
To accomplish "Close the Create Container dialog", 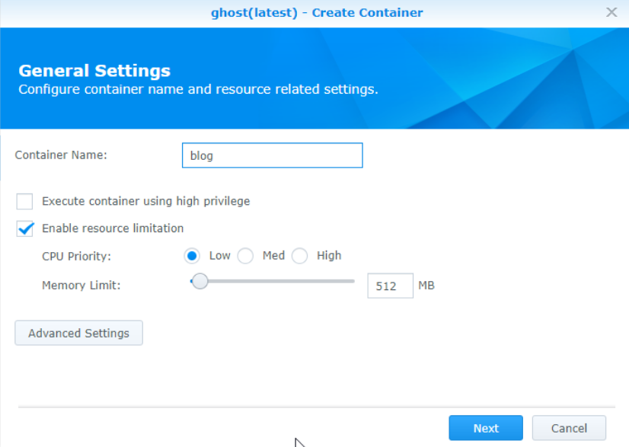I will [611, 12].
